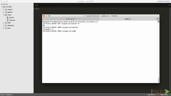171x96 pixels.
Task: Select the sharding folder icon
Action: (x=6, y=26)
